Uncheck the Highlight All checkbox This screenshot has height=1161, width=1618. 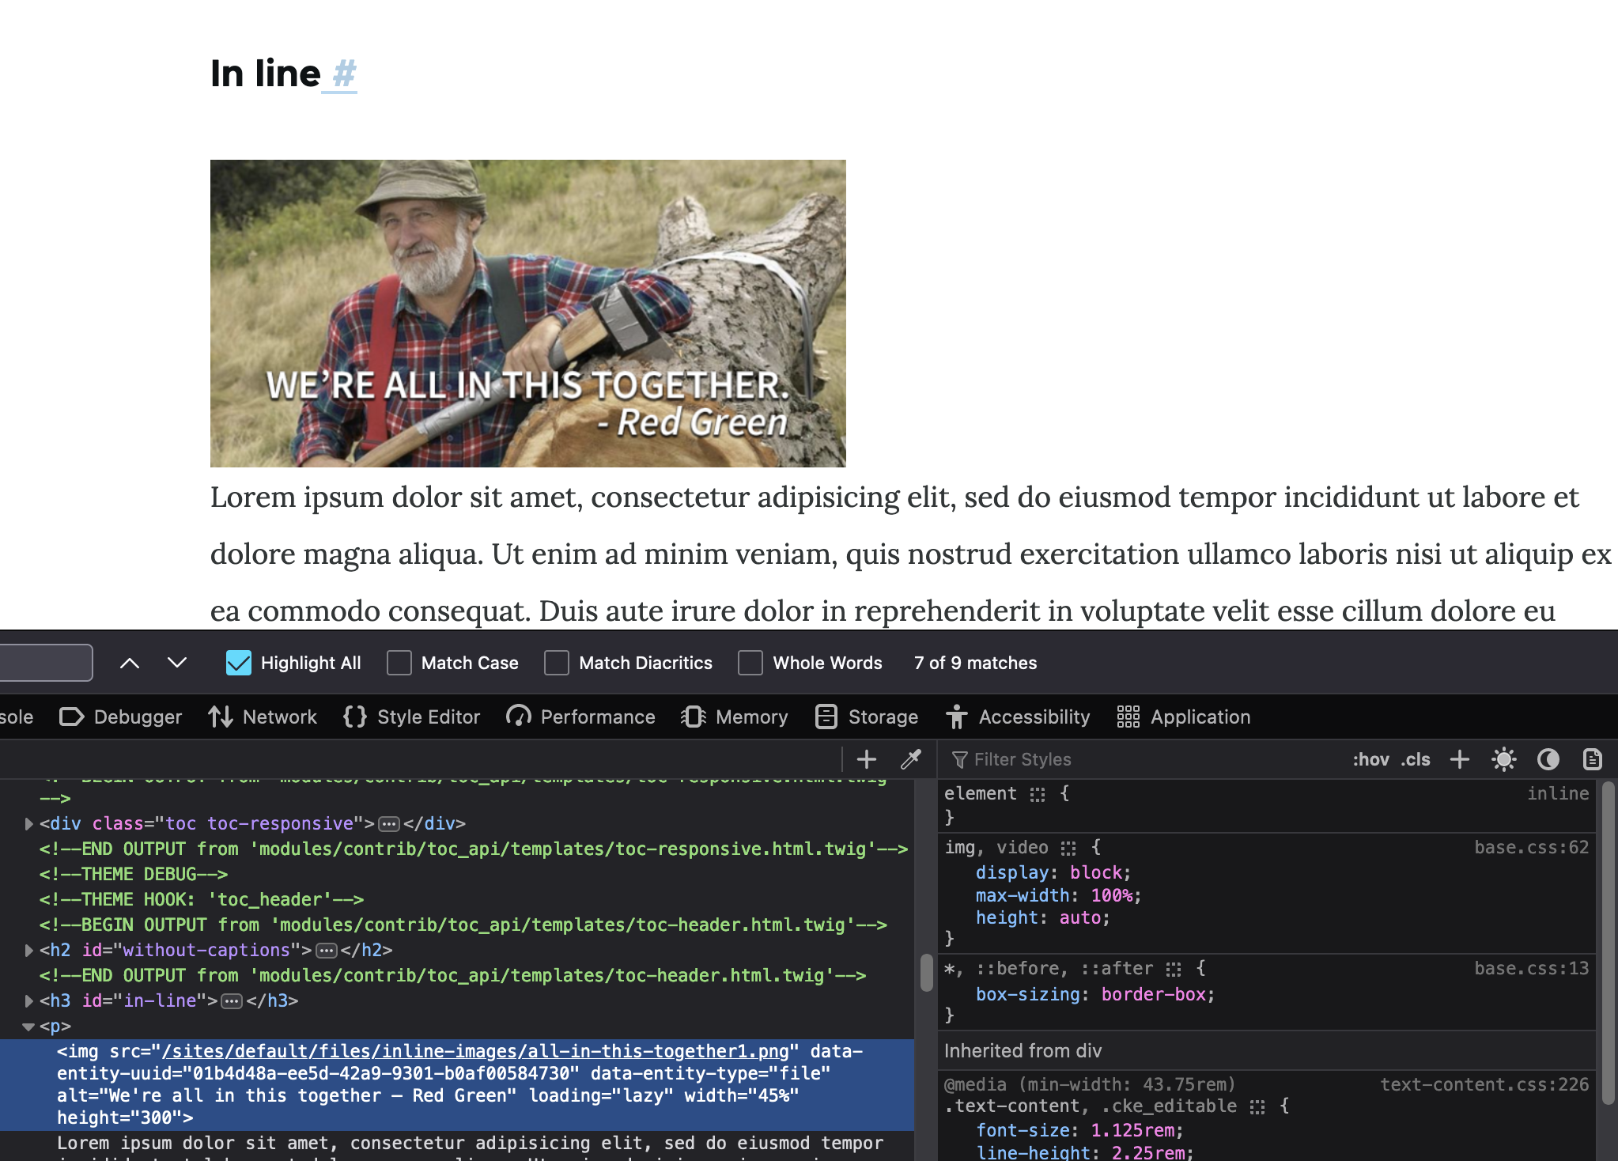pyautogui.click(x=239, y=663)
